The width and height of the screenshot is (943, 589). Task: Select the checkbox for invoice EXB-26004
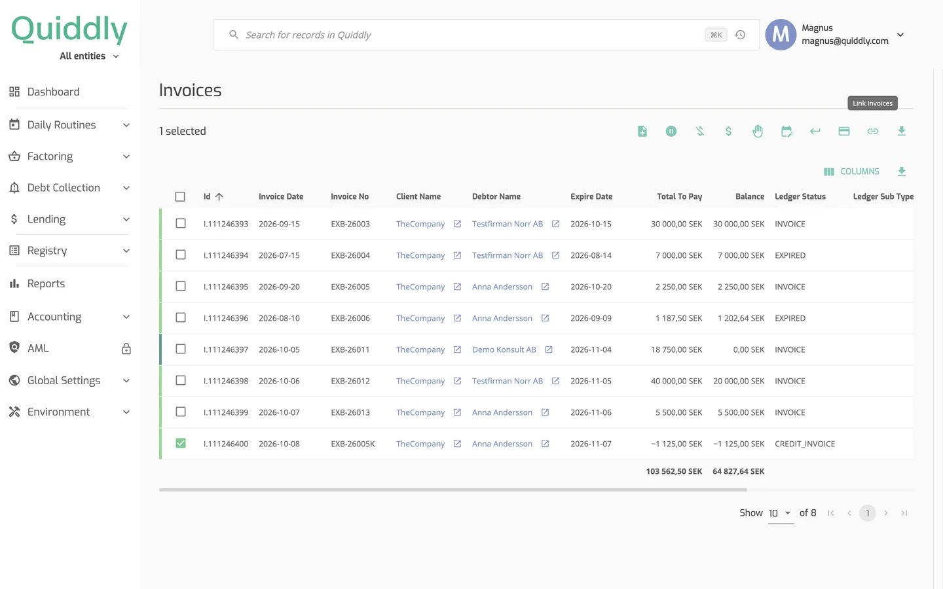[181, 255]
